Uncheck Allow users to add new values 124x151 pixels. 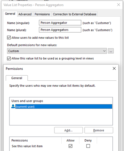[x=9, y=38]
